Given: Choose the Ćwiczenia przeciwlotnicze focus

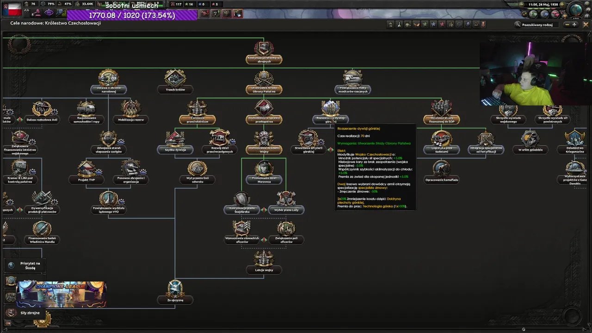Looking at the screenshot, I should [197, 112].
